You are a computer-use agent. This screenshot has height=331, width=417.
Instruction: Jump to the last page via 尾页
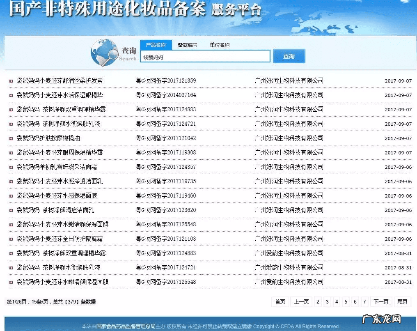point(403,301)
